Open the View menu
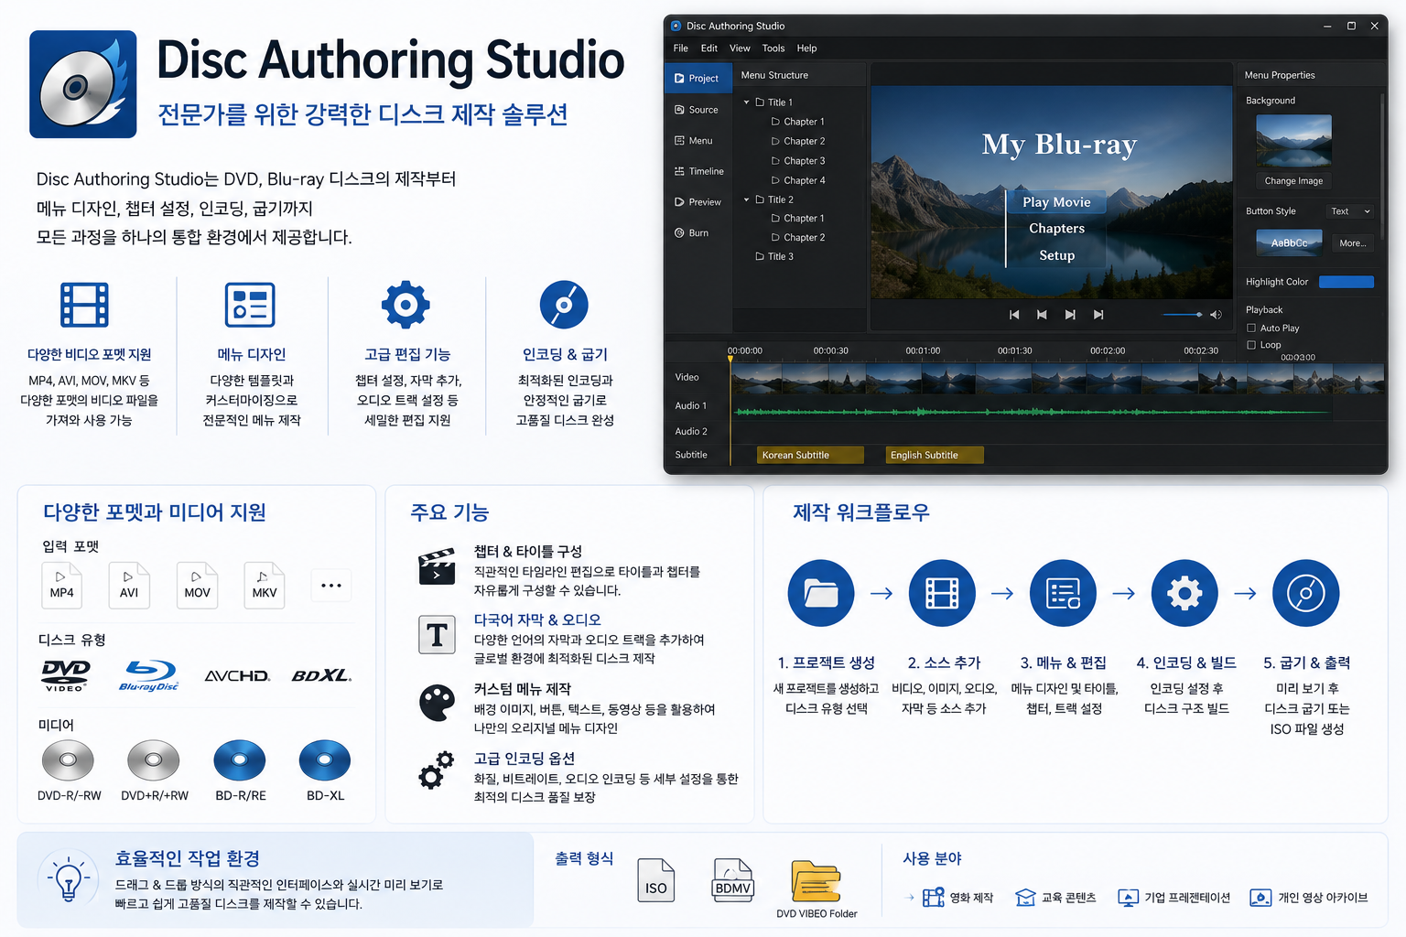The height and width of the screenshot is (937, 1406). pos(740,48)
